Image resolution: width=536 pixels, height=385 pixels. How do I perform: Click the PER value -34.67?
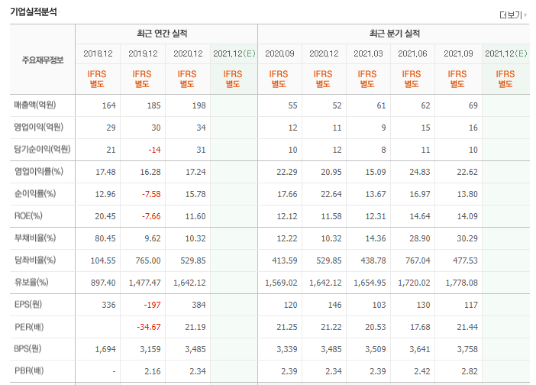pos(149,327)
